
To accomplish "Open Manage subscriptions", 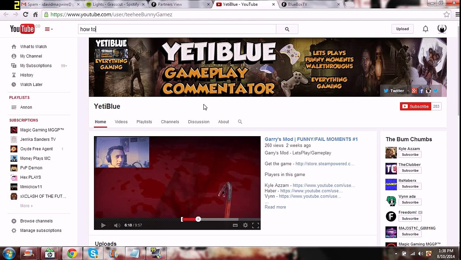I will [x=41, y=230].
